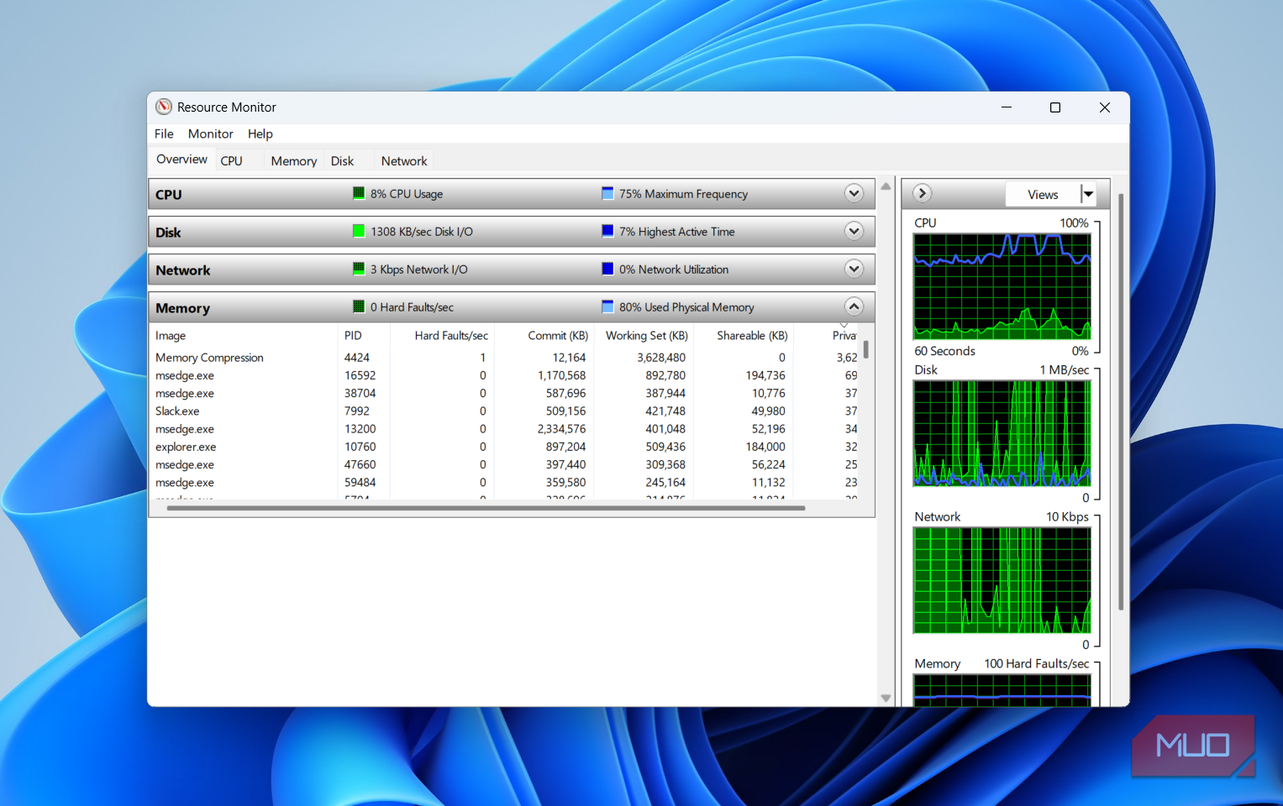The height and width of the screenshot is (806, 1283).
Task: Sort by Shareable (KB) column header
Action: [x=744, y=335]
